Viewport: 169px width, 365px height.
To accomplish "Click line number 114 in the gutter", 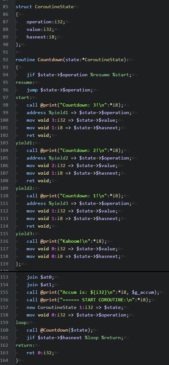I will click(x=4, y=226).
